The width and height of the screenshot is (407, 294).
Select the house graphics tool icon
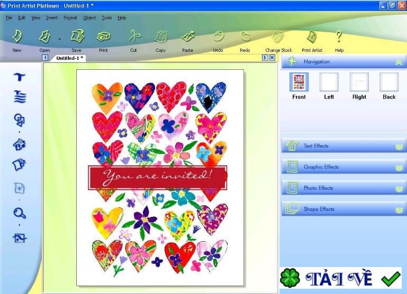point(19,144)
